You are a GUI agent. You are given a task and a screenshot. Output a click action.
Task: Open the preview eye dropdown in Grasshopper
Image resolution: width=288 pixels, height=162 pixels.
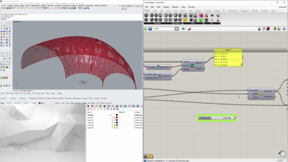186,29
